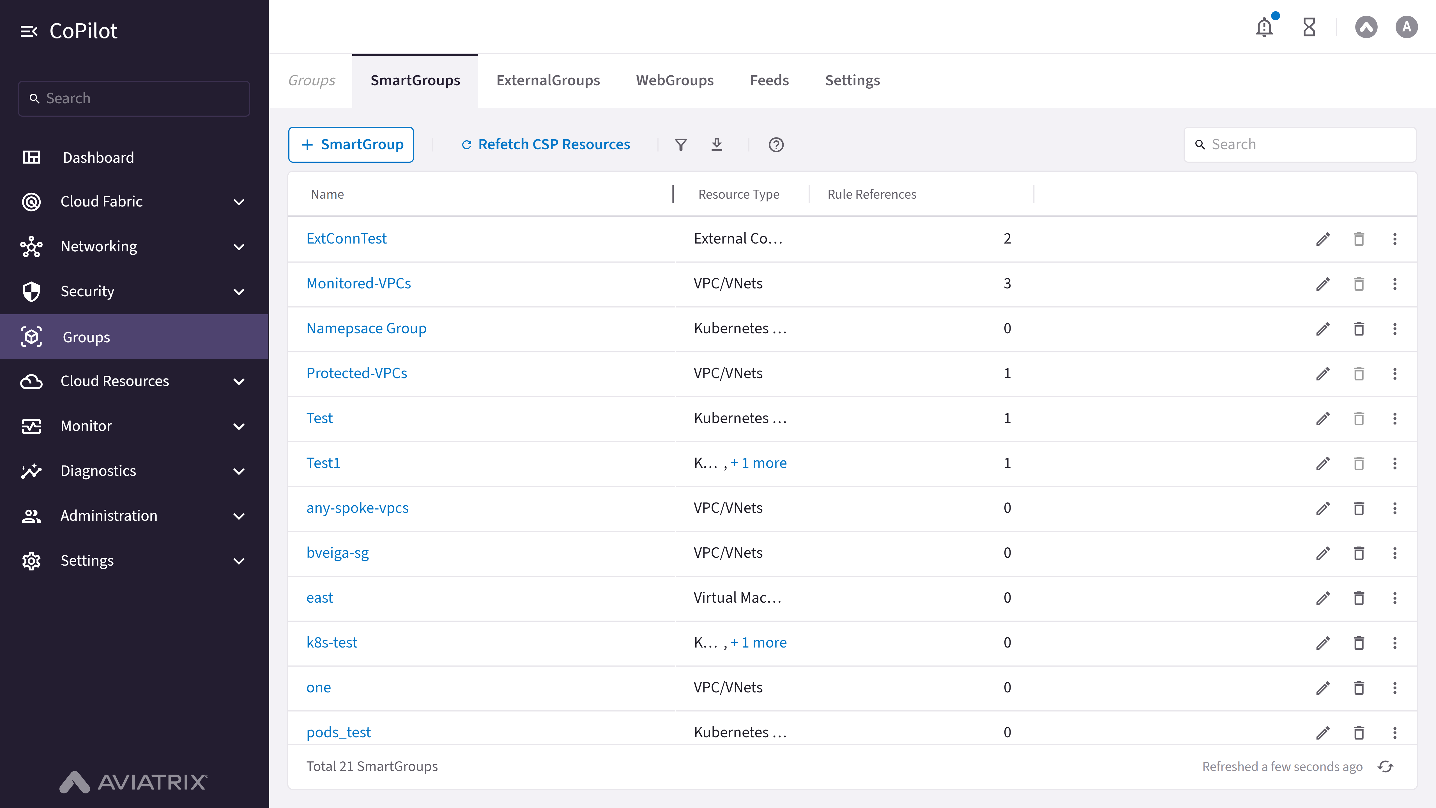Click the Aviatrix logo icon in the header
This screenshot has height=808, width=1436.
pos(1366,27)
